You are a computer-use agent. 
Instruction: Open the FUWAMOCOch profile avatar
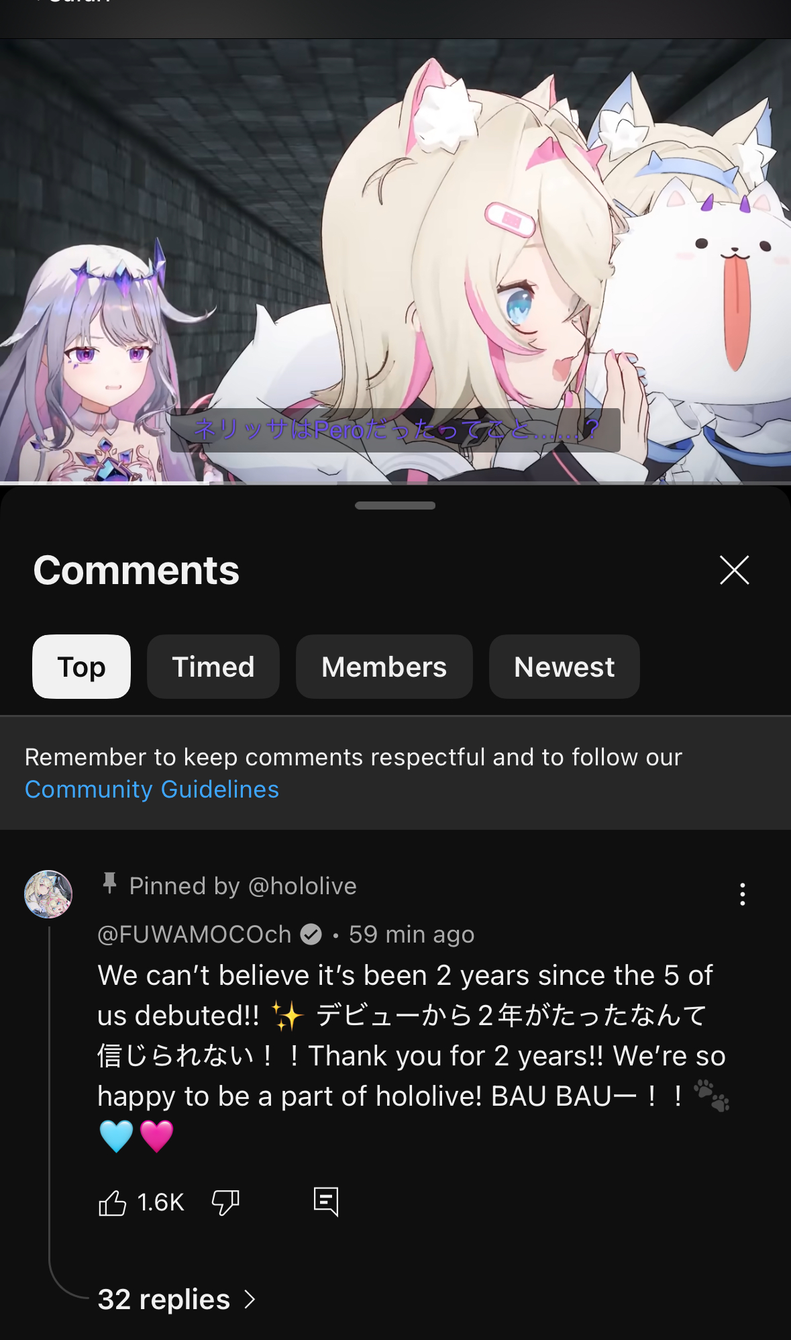coord(48,894)
